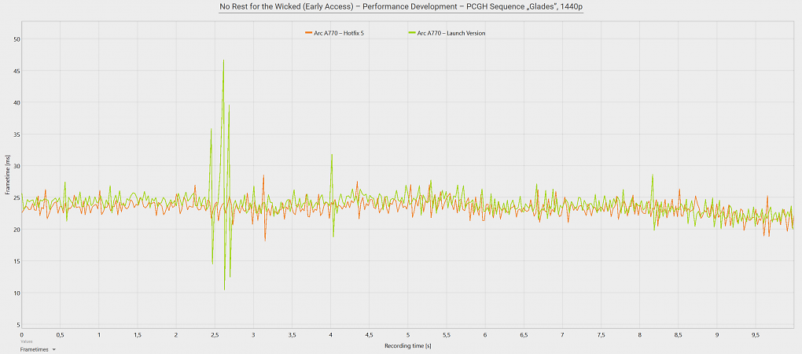Click the green Launch Version legend swatch

[x=412, y=33]
